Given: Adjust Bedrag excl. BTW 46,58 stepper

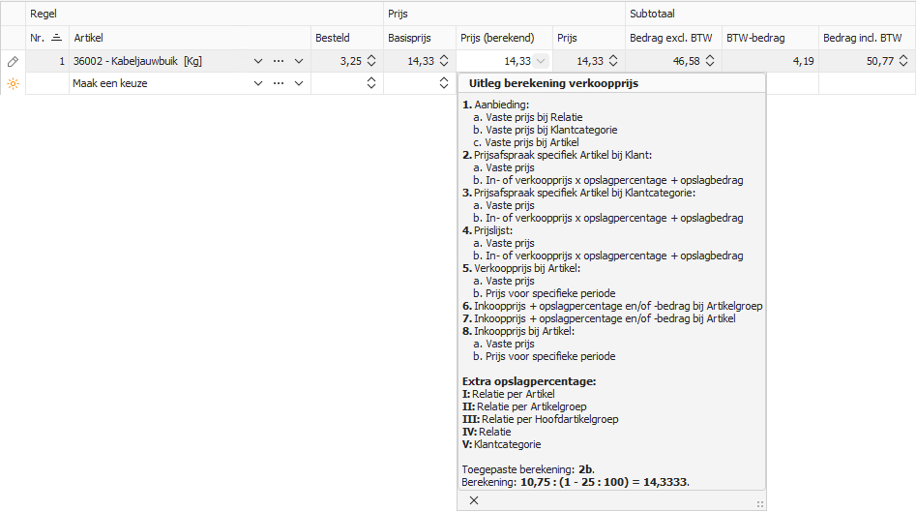Looking at the screenshot, I should click(710, 61).
